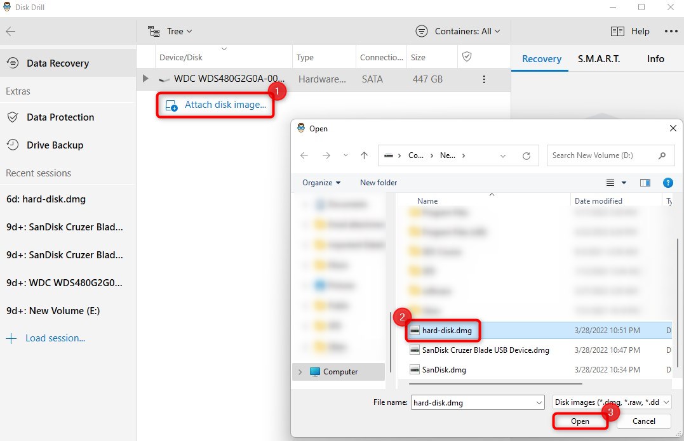Open the Help panel

(630, 31)
